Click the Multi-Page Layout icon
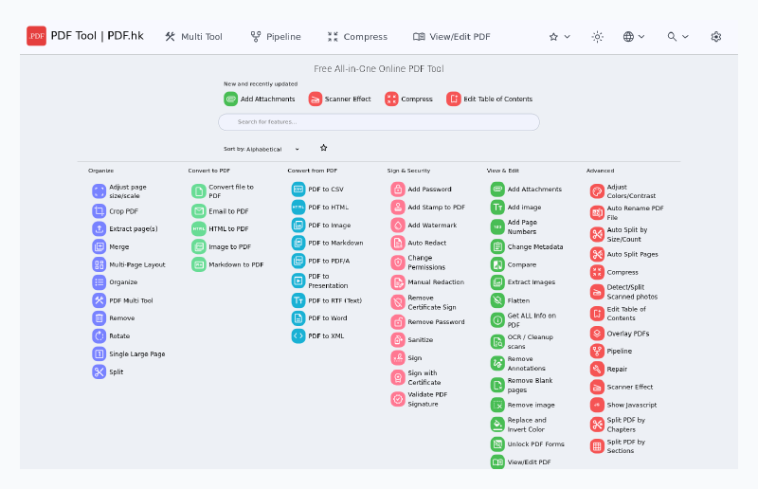The width and height of the screenshot is (758, 489). [x=99, y=264]
